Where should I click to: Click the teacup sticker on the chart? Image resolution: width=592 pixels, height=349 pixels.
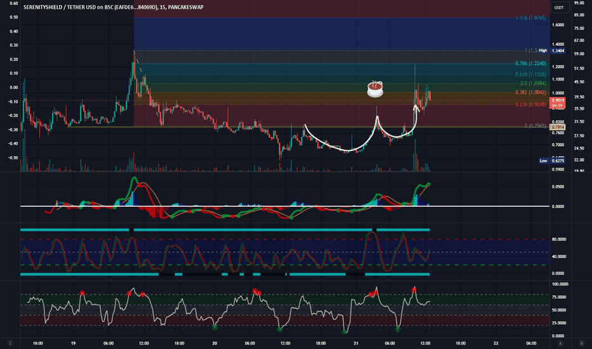click(x=375, y=89)
